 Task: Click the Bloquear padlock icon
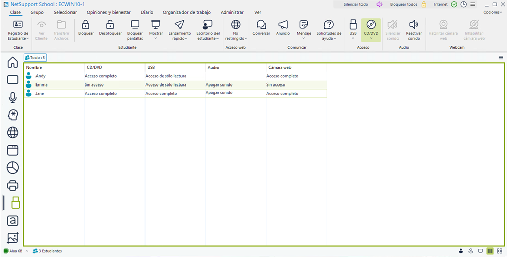coord(86,24)
